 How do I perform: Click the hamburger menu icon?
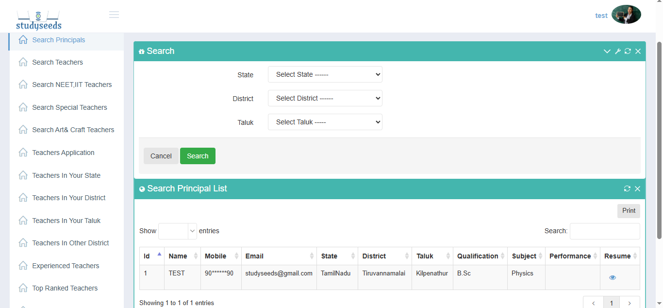tap(114, 15)
